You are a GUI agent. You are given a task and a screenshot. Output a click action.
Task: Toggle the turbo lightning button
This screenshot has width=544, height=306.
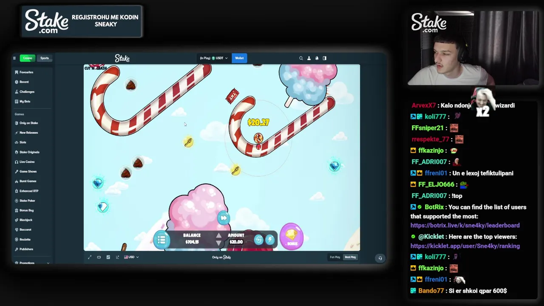[270, 240]
